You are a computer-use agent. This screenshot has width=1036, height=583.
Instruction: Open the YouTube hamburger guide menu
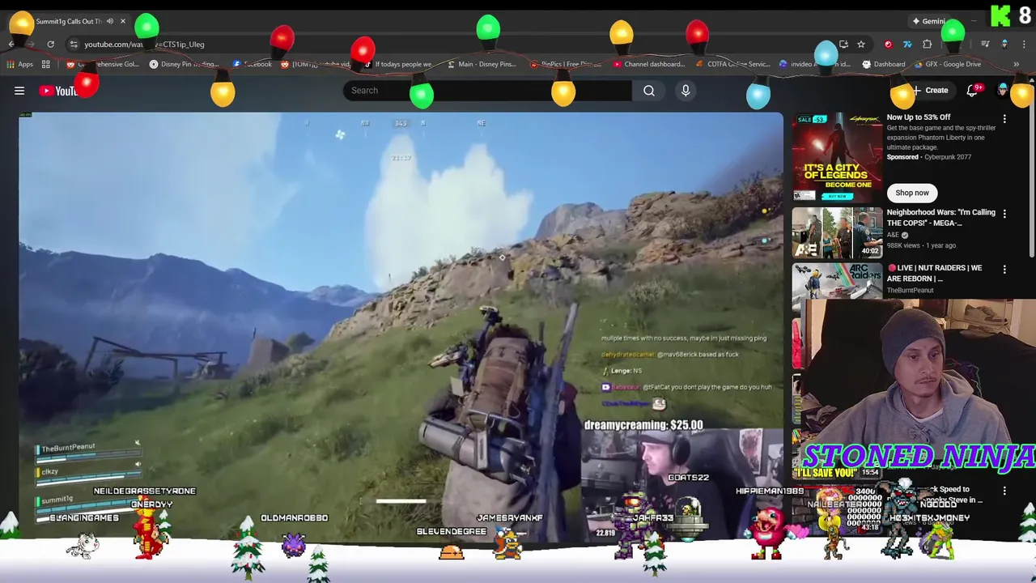point(19,91)
